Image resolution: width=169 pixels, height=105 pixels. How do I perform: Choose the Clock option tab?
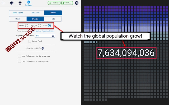[18, 19]
